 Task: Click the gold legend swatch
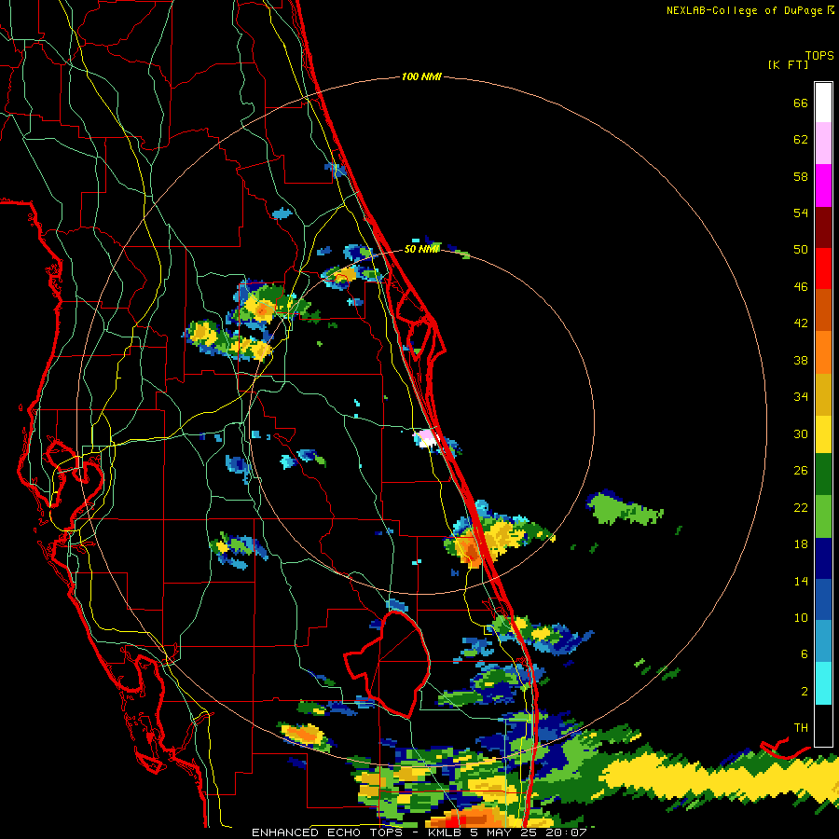tap(823, 395)
